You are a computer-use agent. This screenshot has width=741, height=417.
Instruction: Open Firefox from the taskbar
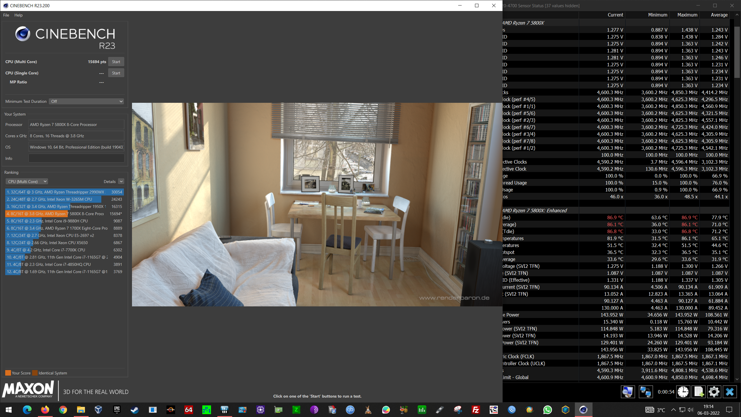45,410
